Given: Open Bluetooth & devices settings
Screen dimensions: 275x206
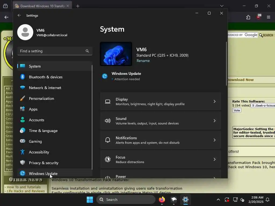Looking at the screenshot, I should pos(55,77).
